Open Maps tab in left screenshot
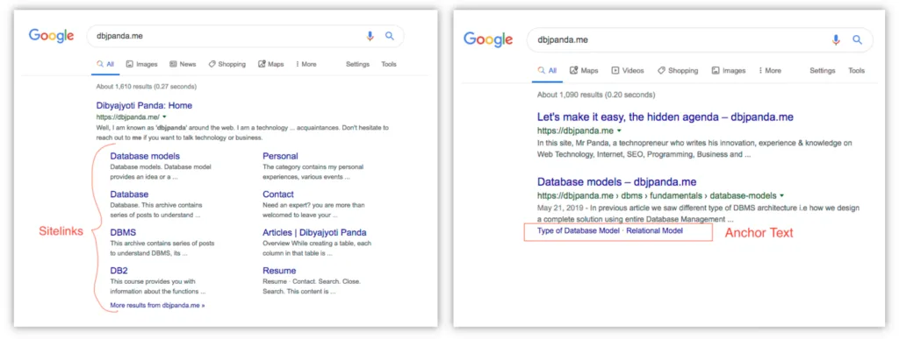 [271, 64]
